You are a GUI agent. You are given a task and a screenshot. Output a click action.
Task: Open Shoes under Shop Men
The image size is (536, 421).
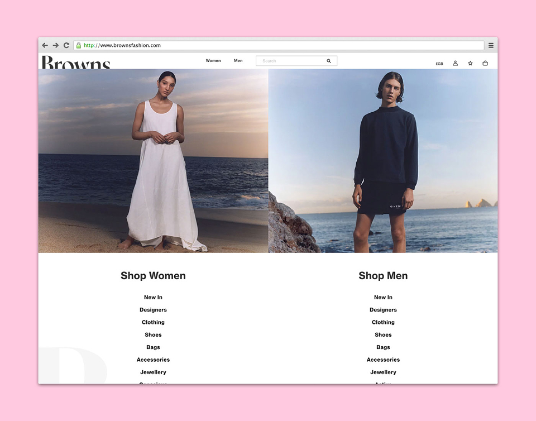pos(383,334)
